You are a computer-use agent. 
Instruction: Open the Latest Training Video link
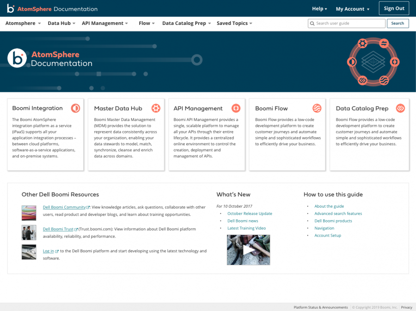[x=246, y=228]
